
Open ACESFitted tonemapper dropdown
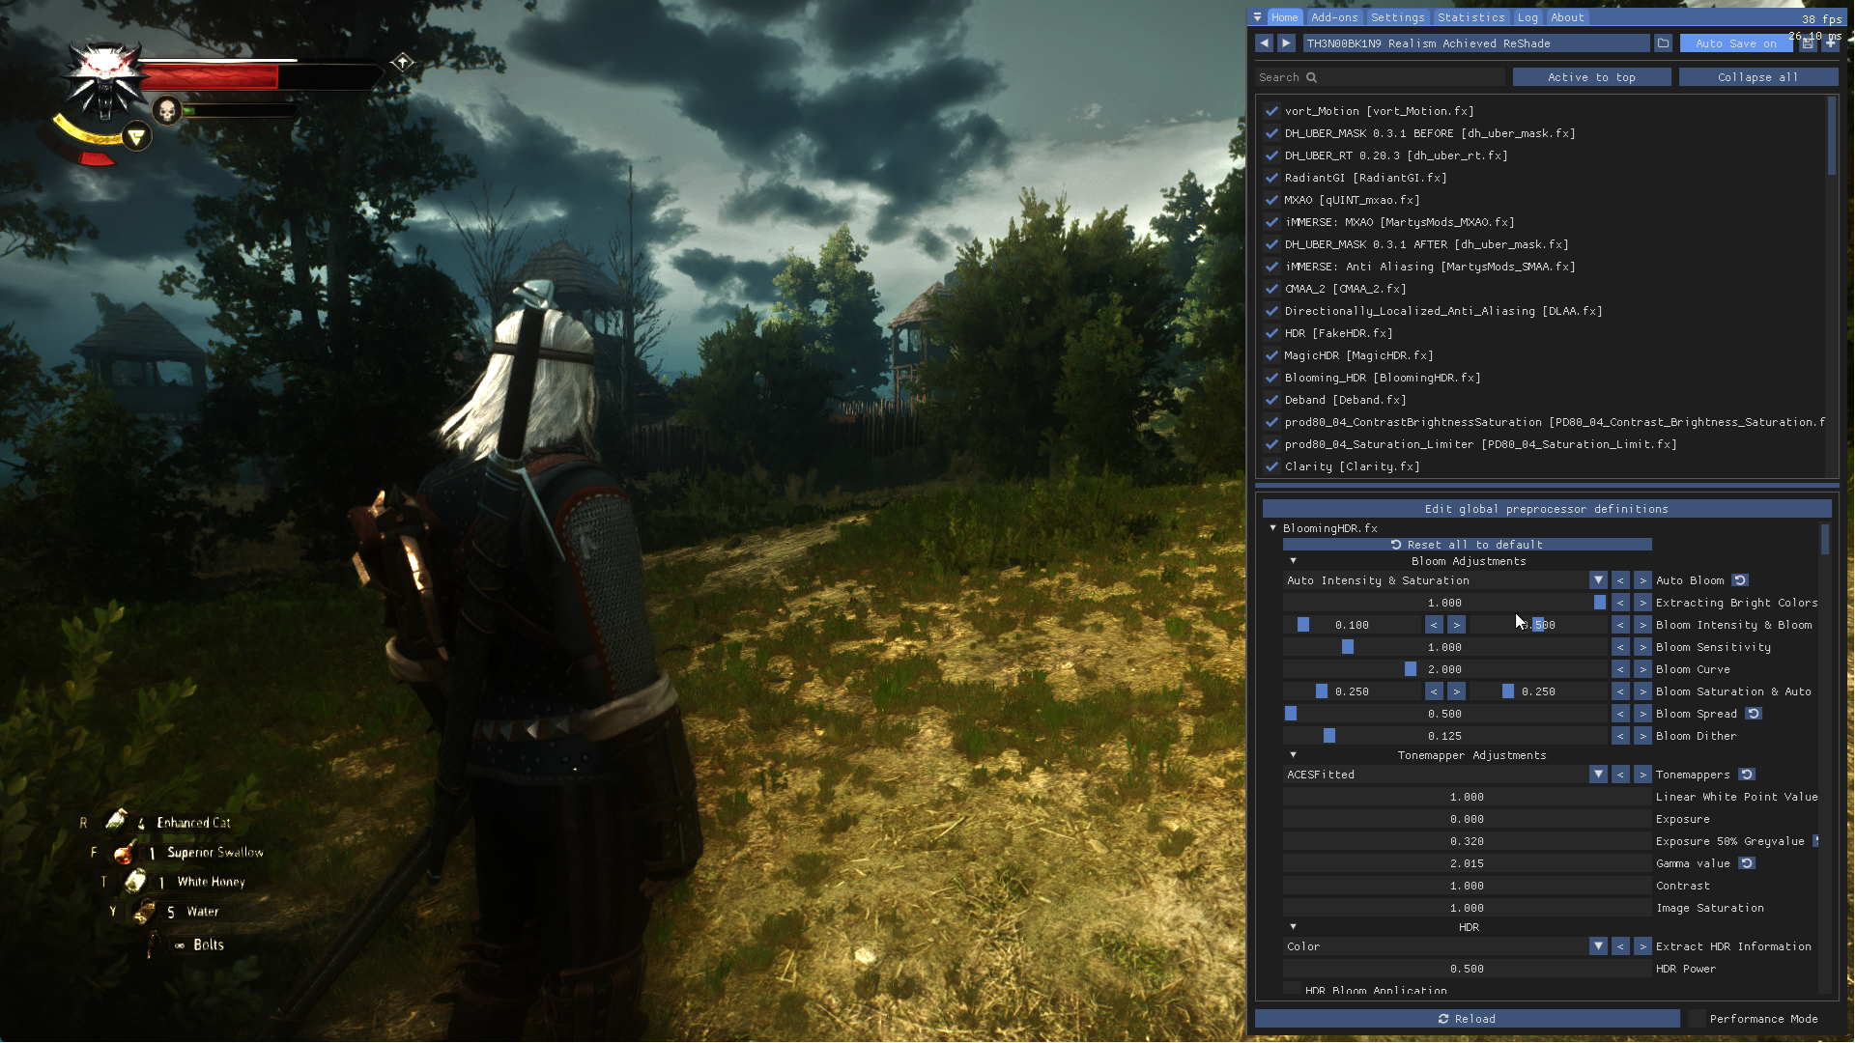click(1598, 775)
